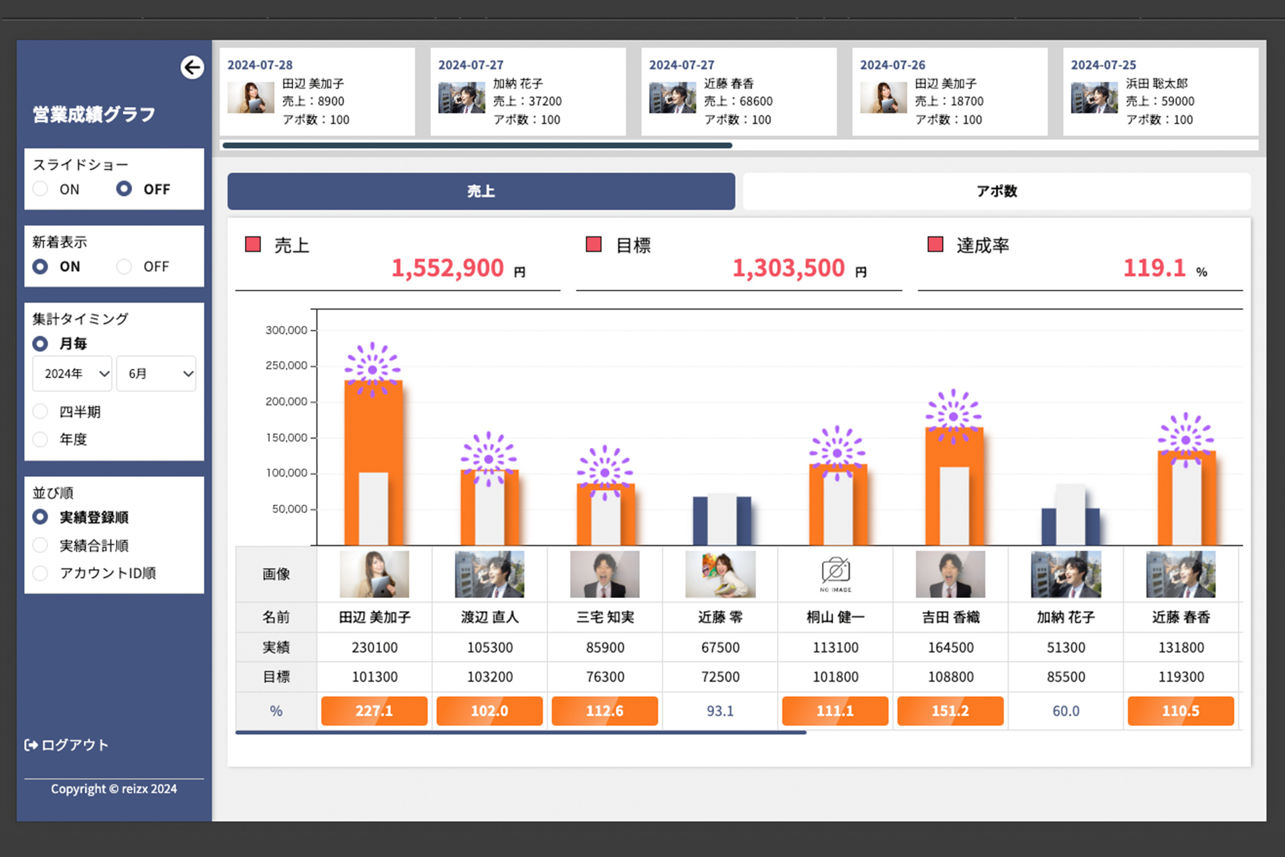
Task: Open the 2024年 year dropdown
Action: pos(73,374)
